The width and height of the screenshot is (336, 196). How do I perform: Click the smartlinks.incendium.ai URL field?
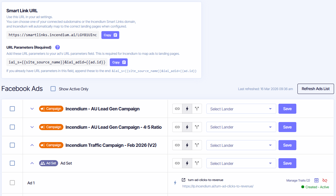(53, 35)
